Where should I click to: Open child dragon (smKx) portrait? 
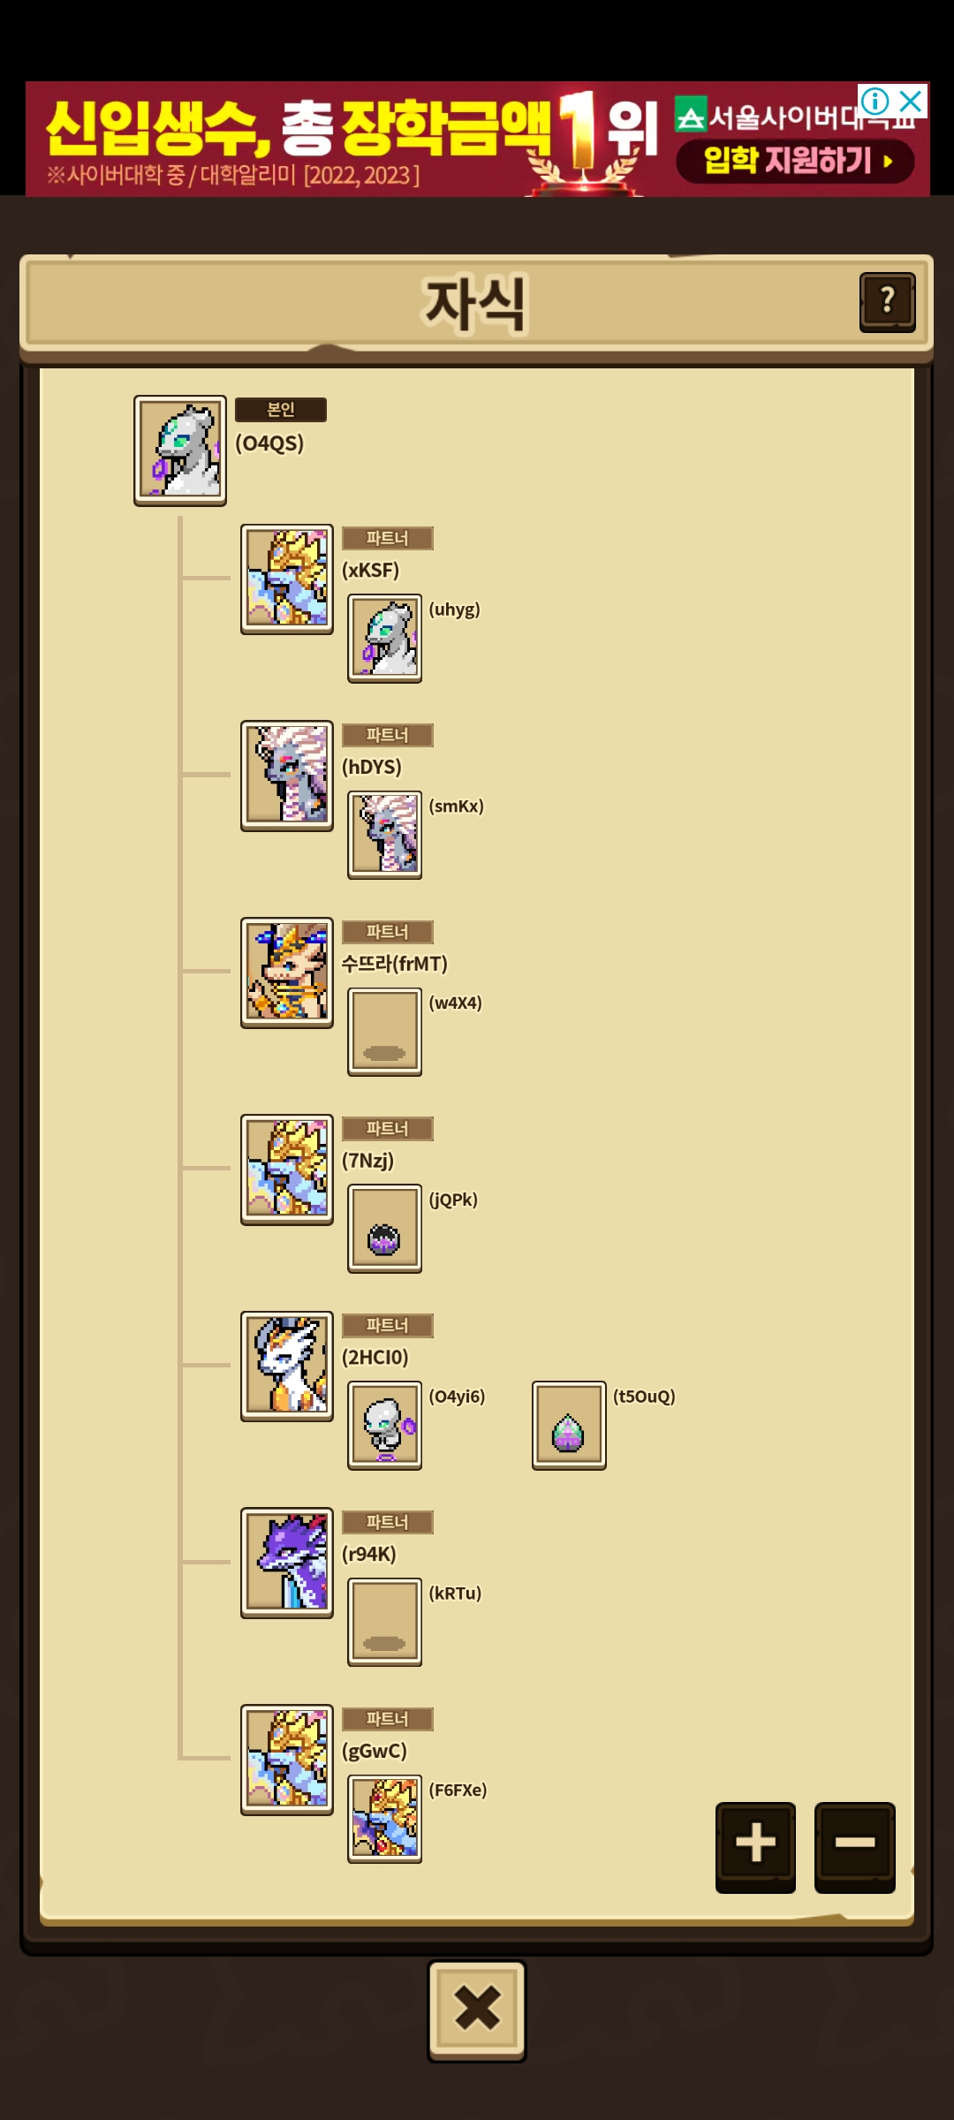(x=384, y=835)
